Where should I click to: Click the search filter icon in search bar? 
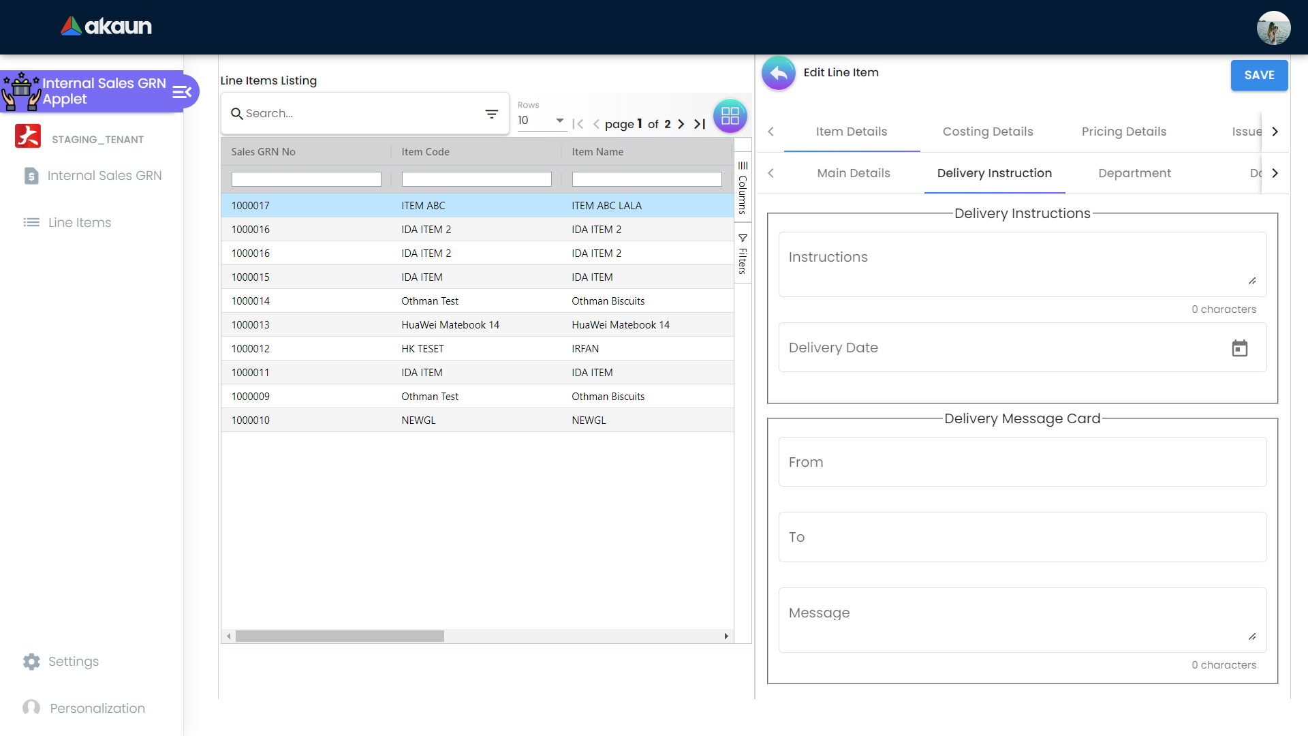[x=491, y=114]
